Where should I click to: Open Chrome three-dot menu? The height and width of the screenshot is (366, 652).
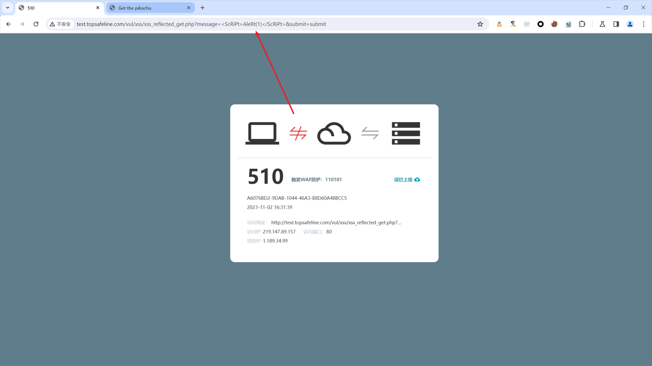pyautogui.click(x=643, y=24)
